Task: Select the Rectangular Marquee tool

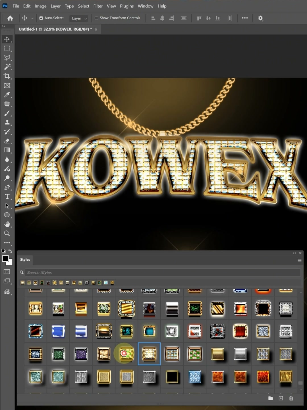Action: (7, 48)
